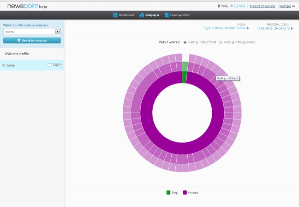Click the INT_ania2 username link
This screenshot has width=299, height=207.
tap(238, 6)
